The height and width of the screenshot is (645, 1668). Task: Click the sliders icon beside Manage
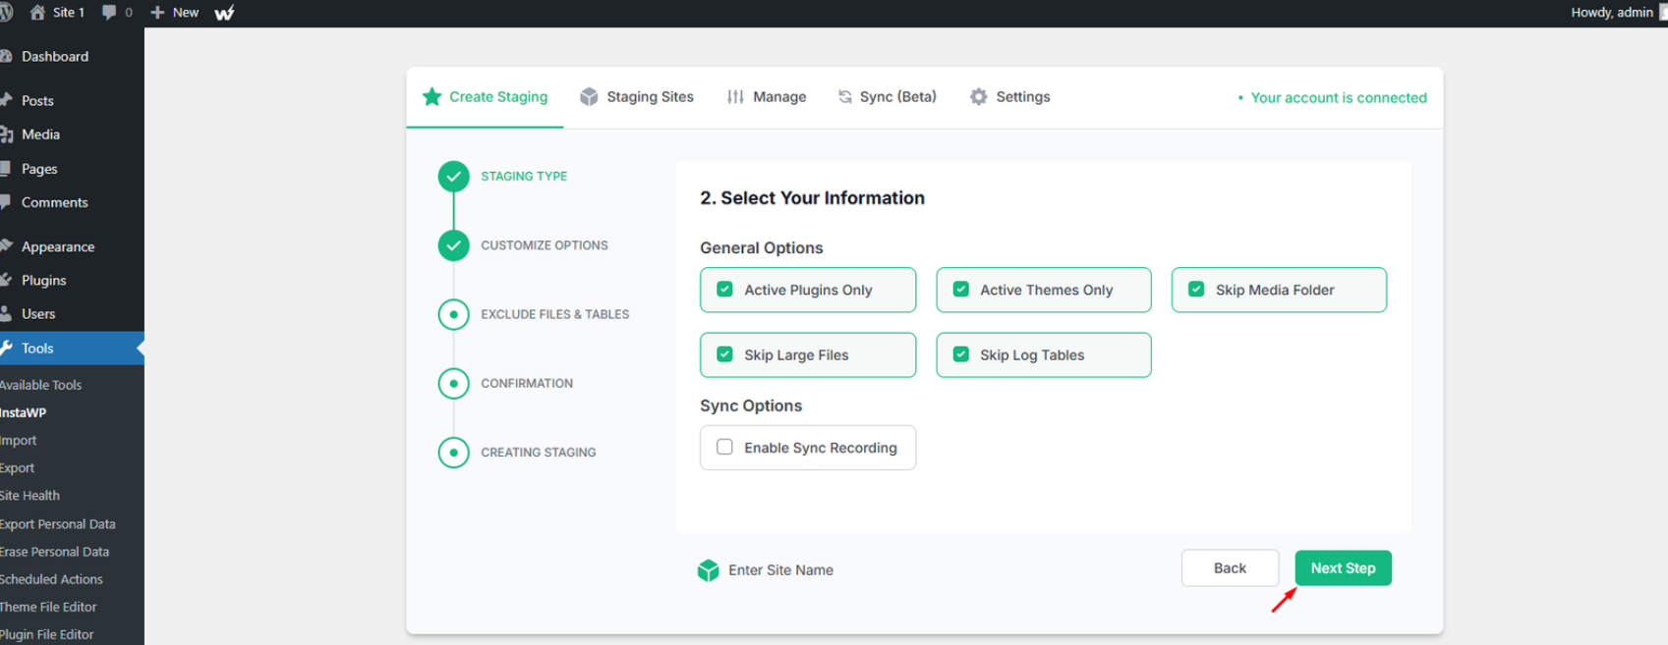[735, 97]
